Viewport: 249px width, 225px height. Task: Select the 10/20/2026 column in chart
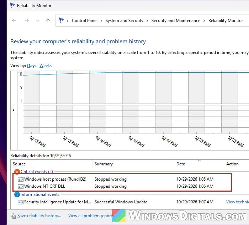pyautogui.click(x=197, y=102)
